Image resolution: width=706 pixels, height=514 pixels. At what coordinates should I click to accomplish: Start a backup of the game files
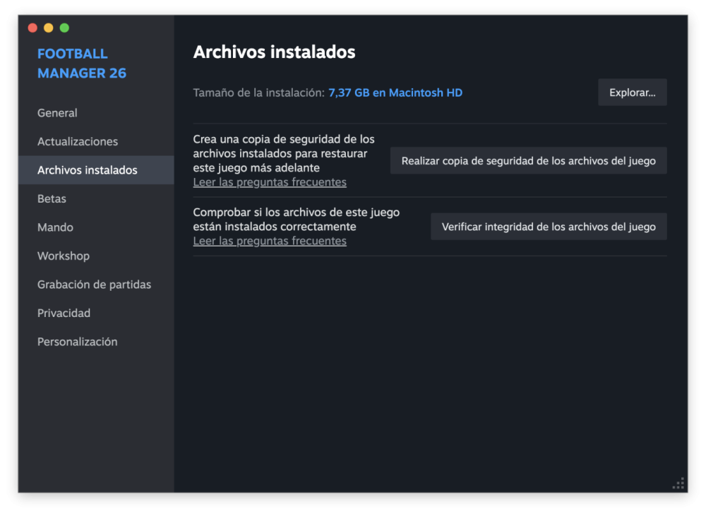click(x=528, y=160)
